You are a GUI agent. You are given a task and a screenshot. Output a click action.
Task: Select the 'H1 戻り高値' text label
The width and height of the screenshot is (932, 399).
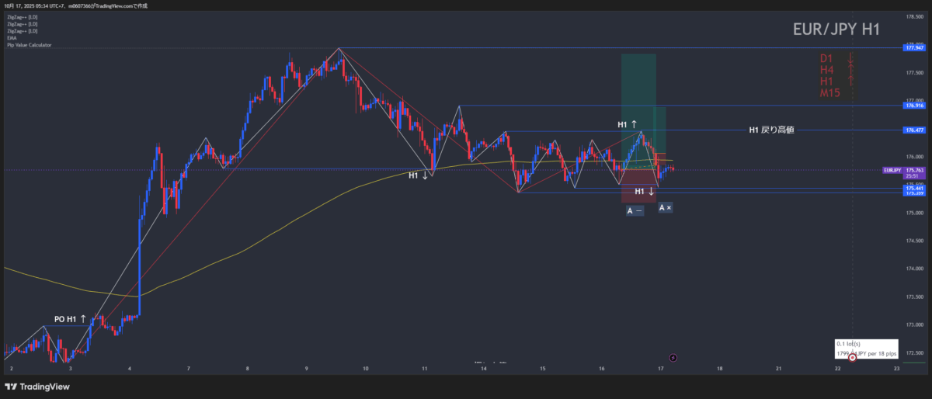coord(771,130)
